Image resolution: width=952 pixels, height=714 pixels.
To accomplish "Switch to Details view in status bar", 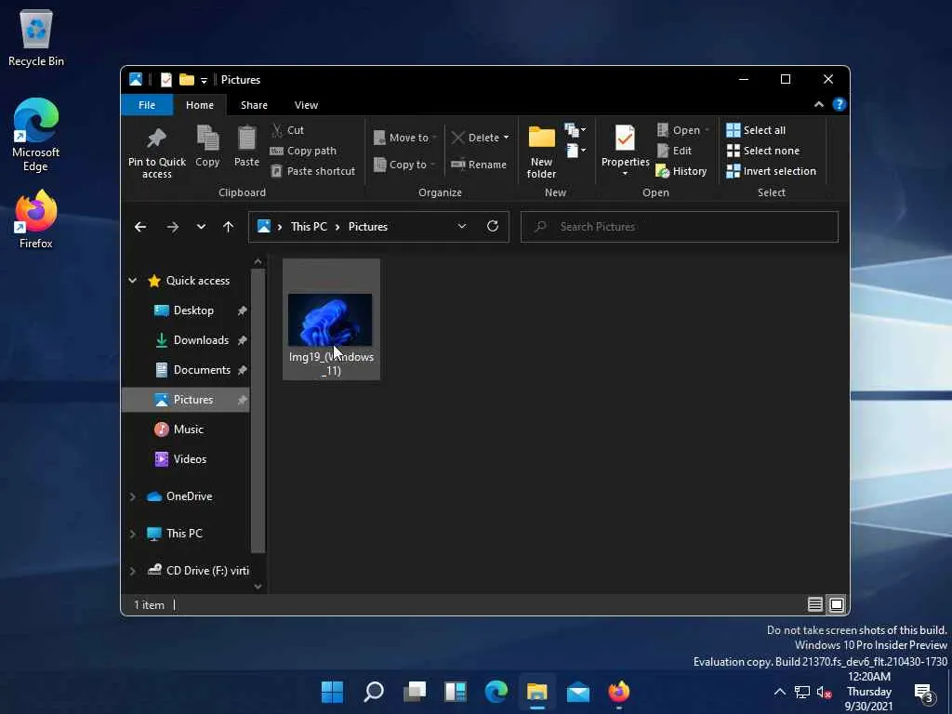I will tap(814, 604).
